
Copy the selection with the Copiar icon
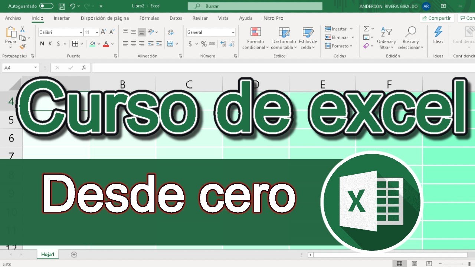coord(23,38)
